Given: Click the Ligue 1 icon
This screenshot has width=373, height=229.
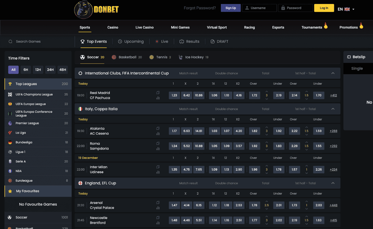Looking at the screenshot, I should coord(10,152).
